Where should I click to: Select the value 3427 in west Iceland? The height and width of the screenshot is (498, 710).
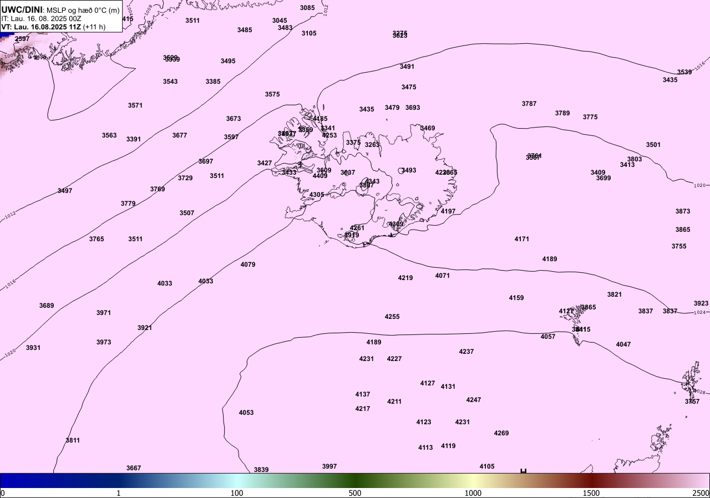coord(265,163)
